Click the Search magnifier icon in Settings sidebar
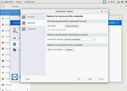 click(3, 37)
